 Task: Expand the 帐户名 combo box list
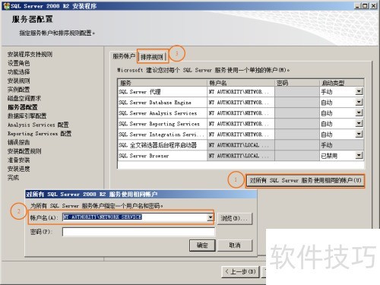pyautogui.click(x=211, y=217)
